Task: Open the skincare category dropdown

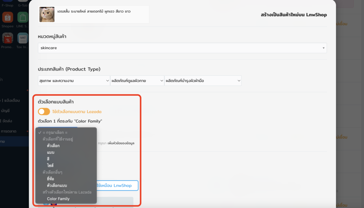Action: pos(182,48)
